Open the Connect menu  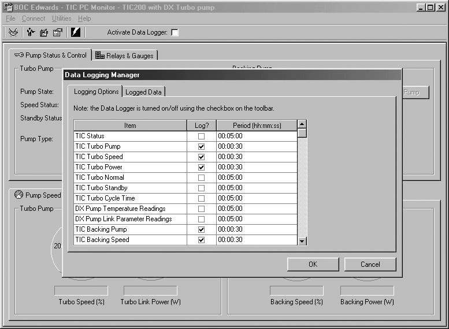(x=34, y=18)
